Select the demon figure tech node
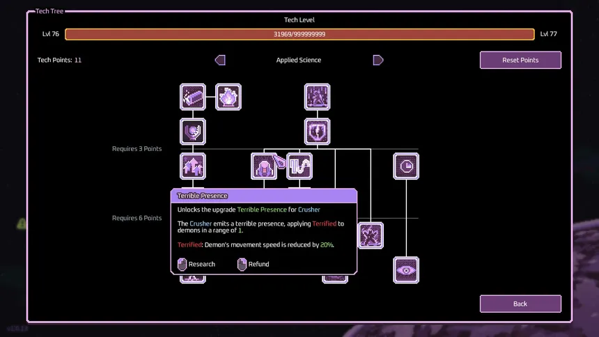 click(x=371, y=235)
